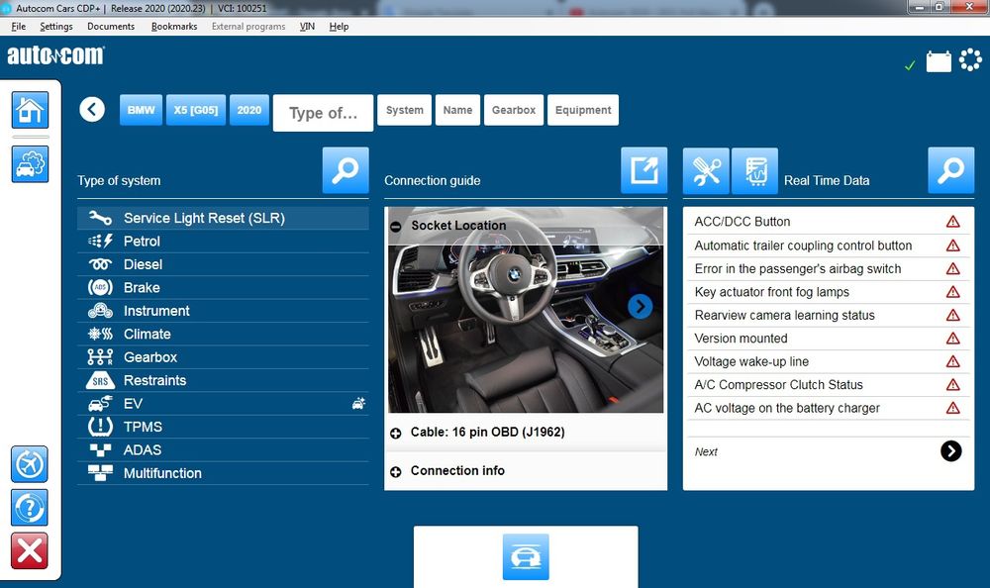Expand the Connection info section
This screenshot has width=990, height=588.
coord(396,472)
